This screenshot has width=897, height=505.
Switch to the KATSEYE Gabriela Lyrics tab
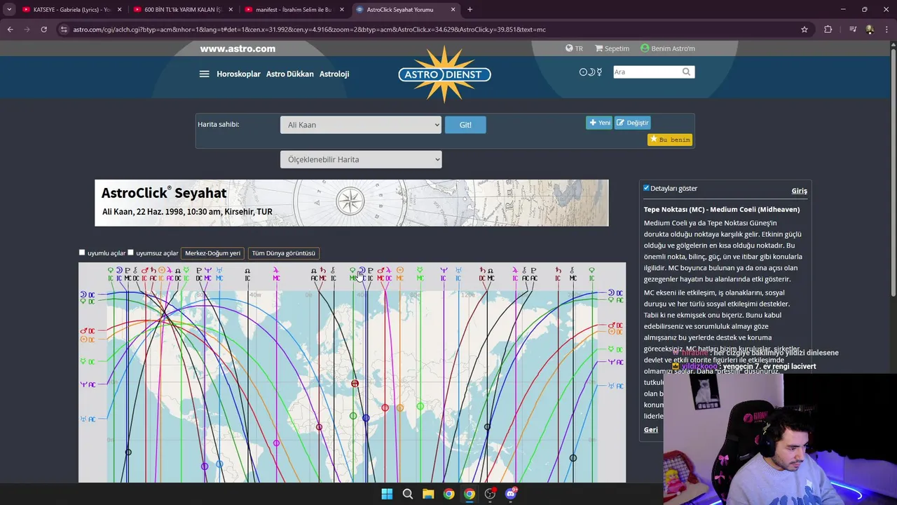pyautogui.click(x=72, y=9)
